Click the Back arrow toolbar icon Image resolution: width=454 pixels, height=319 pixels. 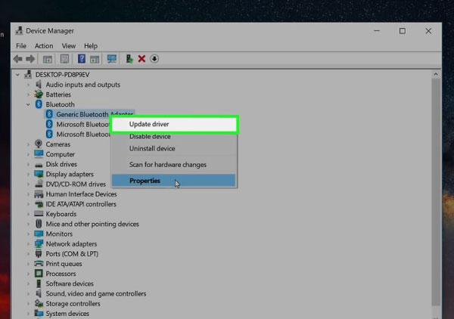coord(18,59)
